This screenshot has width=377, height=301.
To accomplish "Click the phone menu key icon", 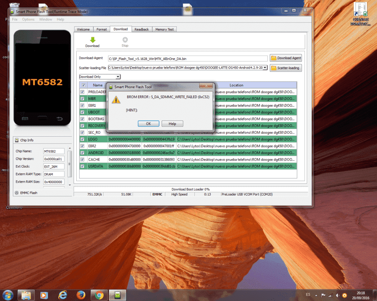I will click(x=25, y=119).
